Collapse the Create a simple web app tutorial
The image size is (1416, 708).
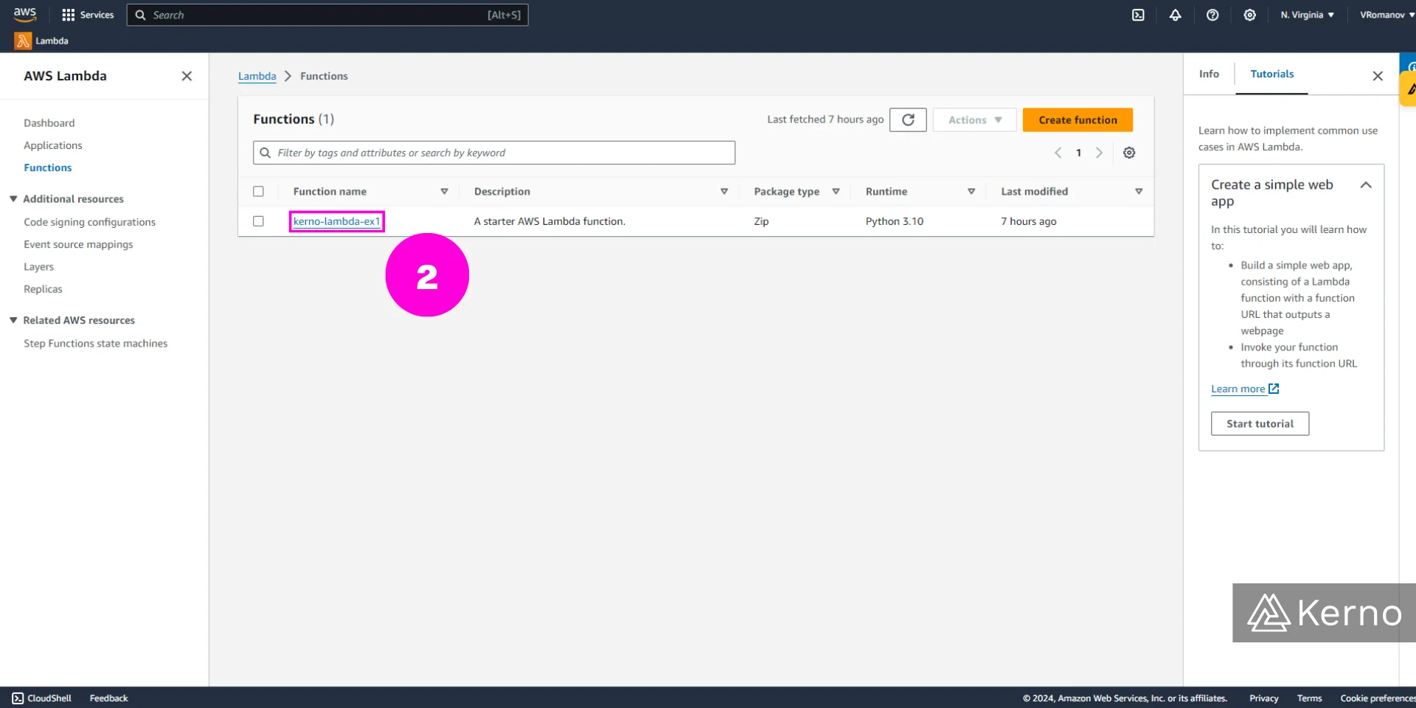[1365, 185]
